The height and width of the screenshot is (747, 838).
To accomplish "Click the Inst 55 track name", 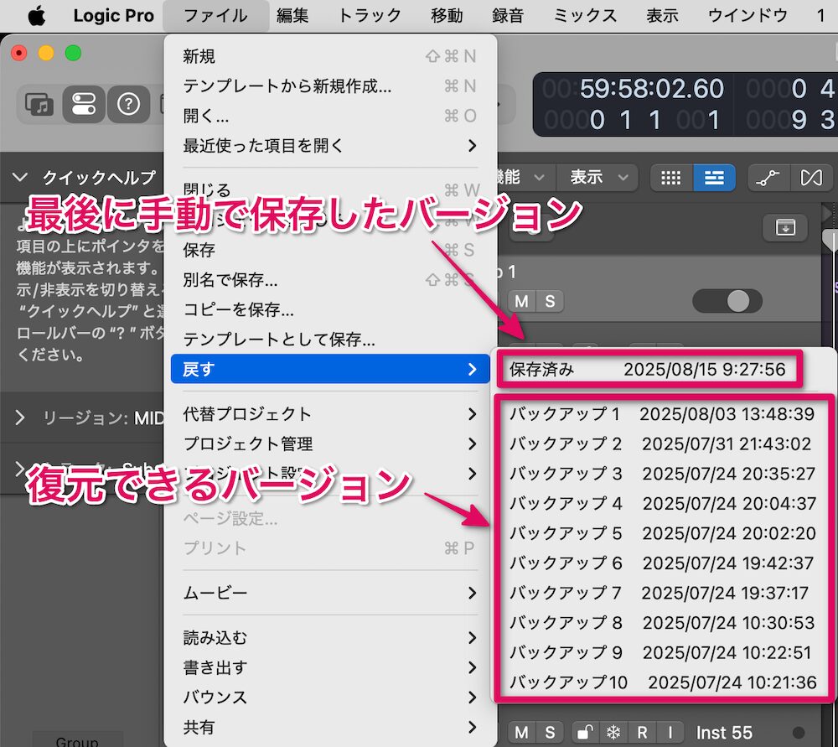I will (724, 732).
